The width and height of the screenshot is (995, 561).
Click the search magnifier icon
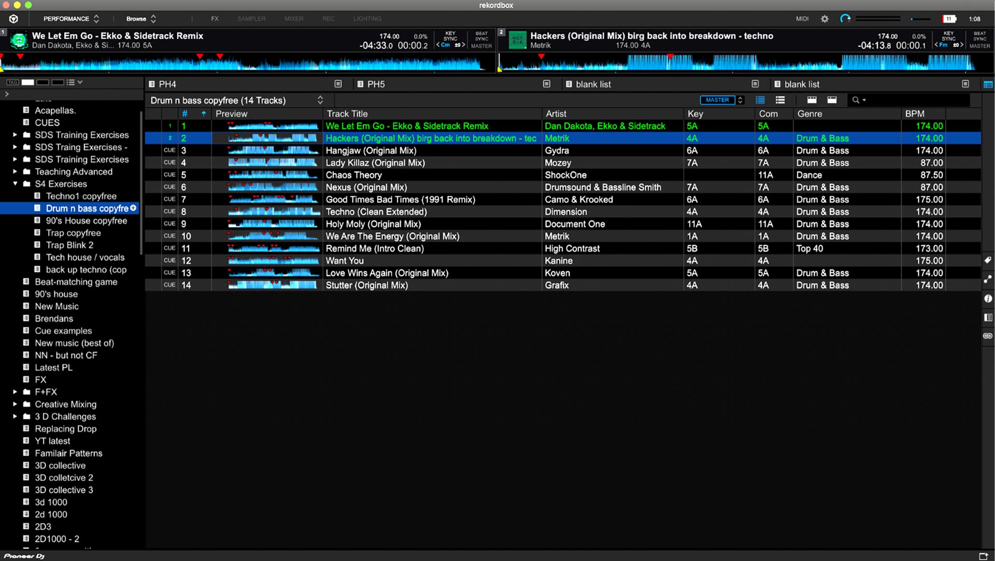coord(856,100)
